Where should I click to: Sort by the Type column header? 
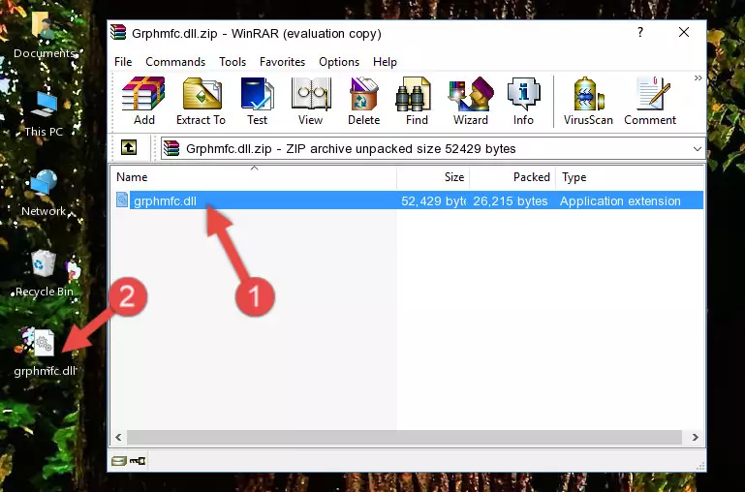[629, 177]
